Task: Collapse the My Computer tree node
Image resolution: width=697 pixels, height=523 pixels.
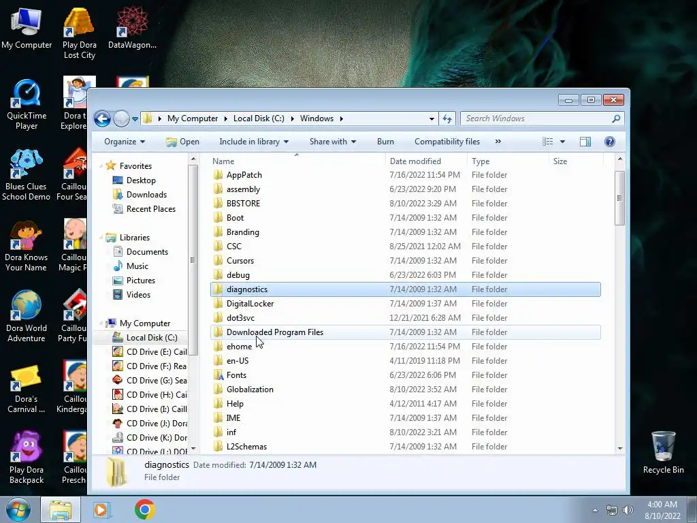Action: [101, 323]
